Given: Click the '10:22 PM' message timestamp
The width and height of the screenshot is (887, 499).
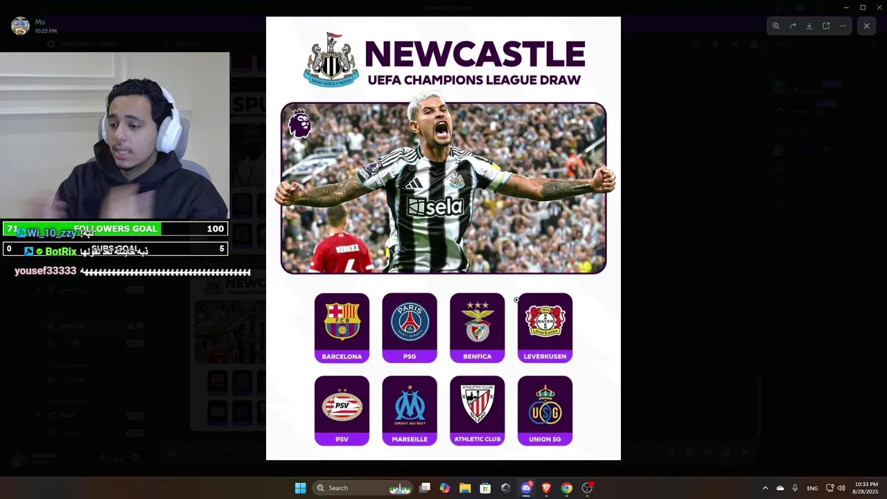Looking at the screenshot, I should pos(46,31).
